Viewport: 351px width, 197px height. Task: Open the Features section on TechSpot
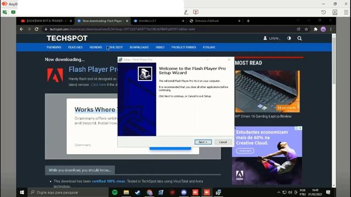click(76, 48)
